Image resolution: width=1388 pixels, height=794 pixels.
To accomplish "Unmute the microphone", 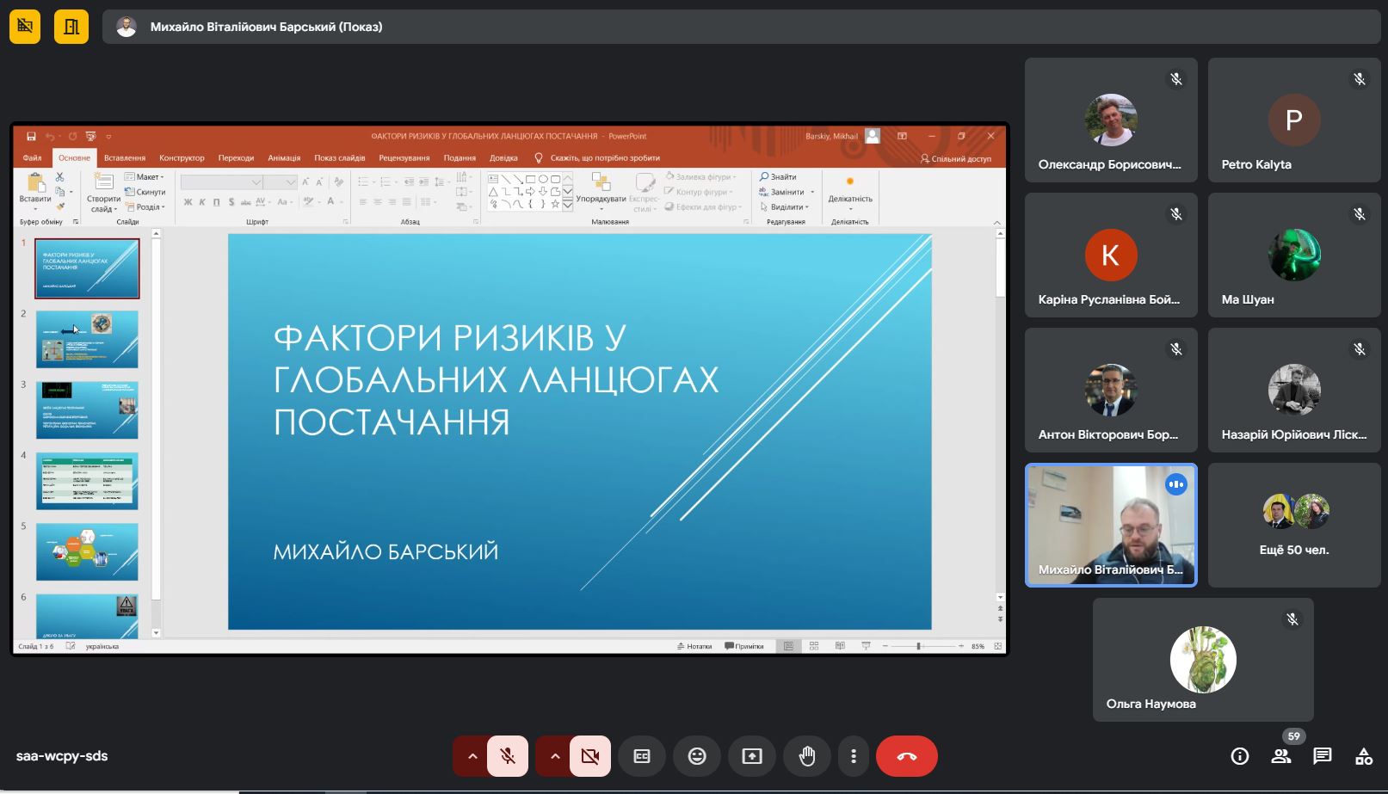I will 508,756.
